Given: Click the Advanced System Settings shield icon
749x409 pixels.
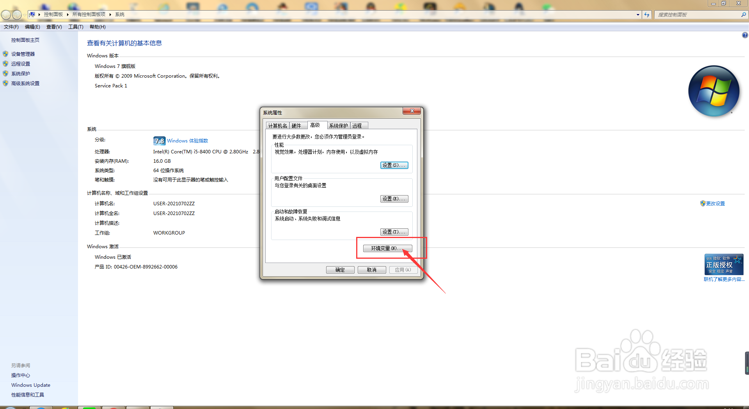Looking at the screenshot, I should click(5, 83).
